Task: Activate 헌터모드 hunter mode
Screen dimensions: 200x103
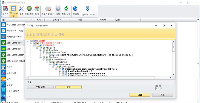Action: point(29,11)
